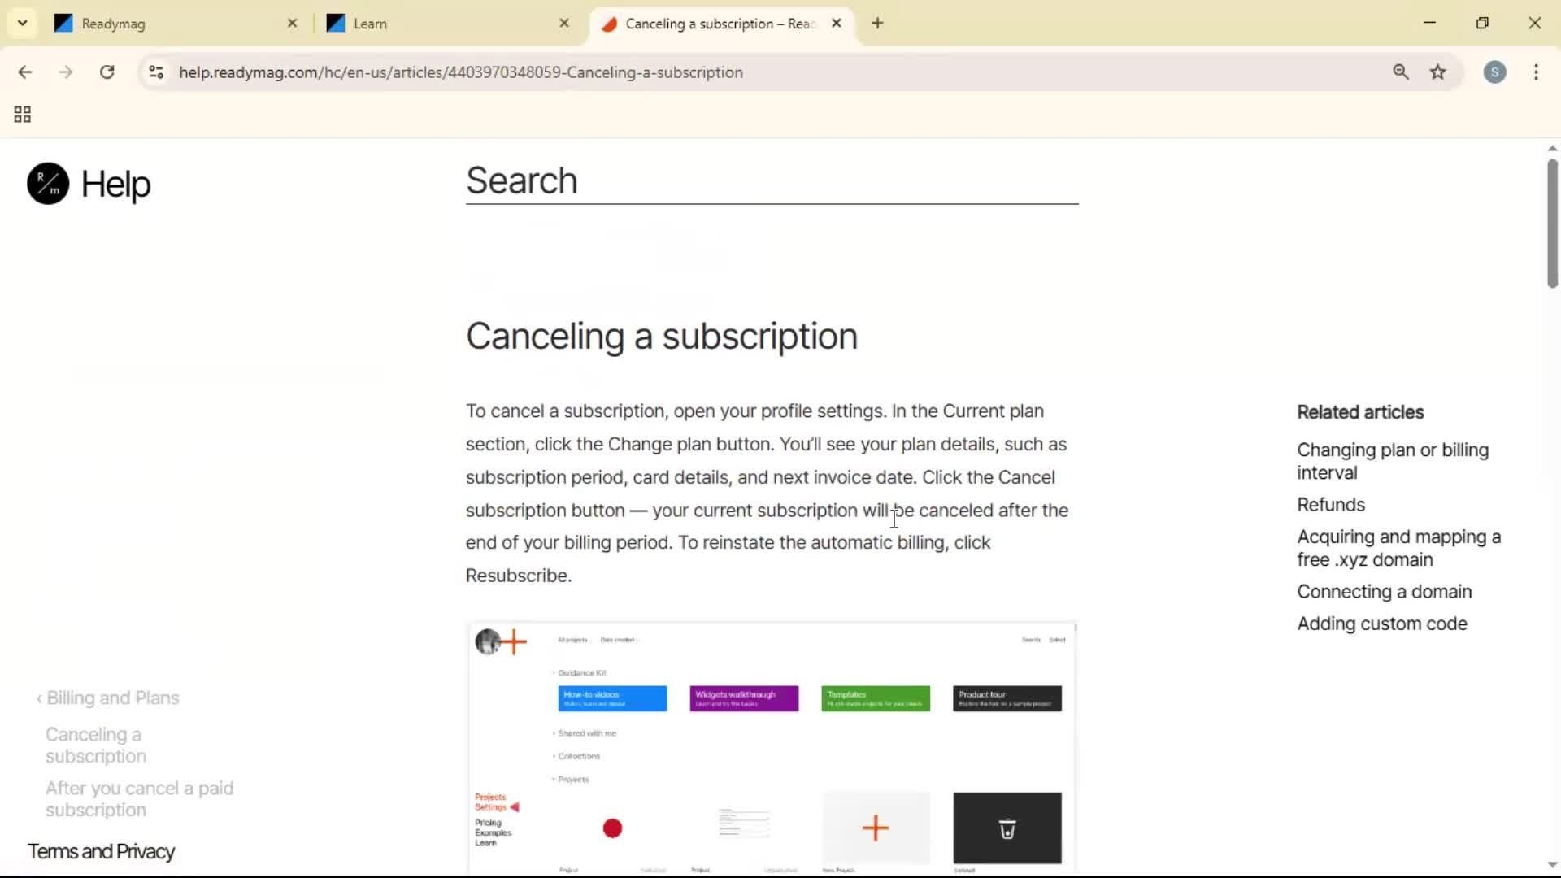This screenshot has width=1561, height=878.
Task: Open the Chrome three-dot menu
Action: point(1537,72)
